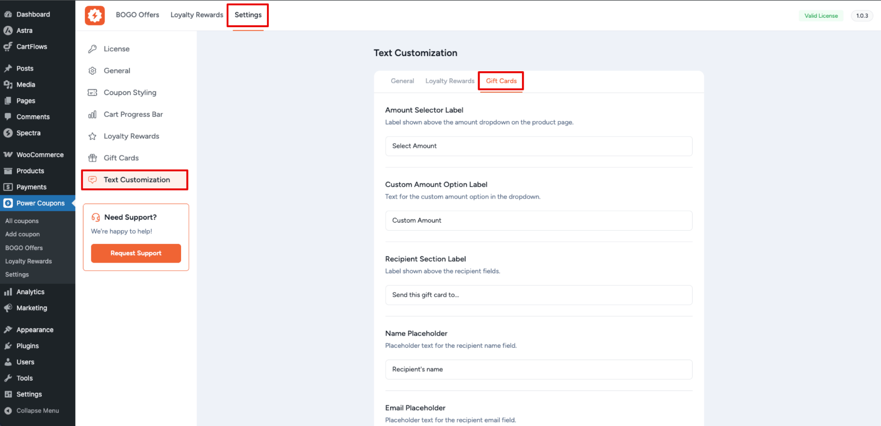Open the General text customization tab

pyautogui.click(x=402, y=81)
